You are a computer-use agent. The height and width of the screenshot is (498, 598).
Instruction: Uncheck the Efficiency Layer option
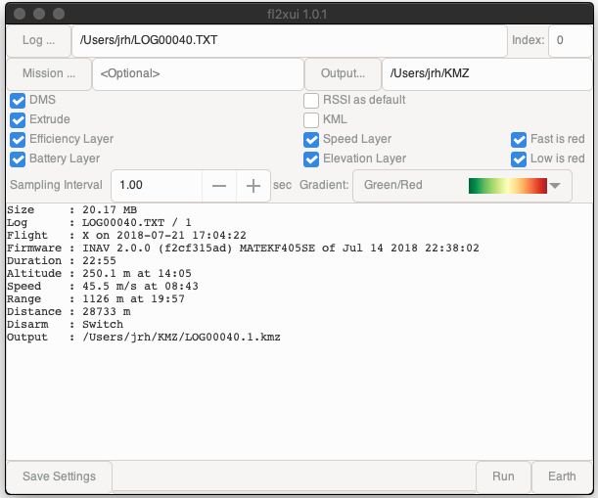(x=18, y=139)
